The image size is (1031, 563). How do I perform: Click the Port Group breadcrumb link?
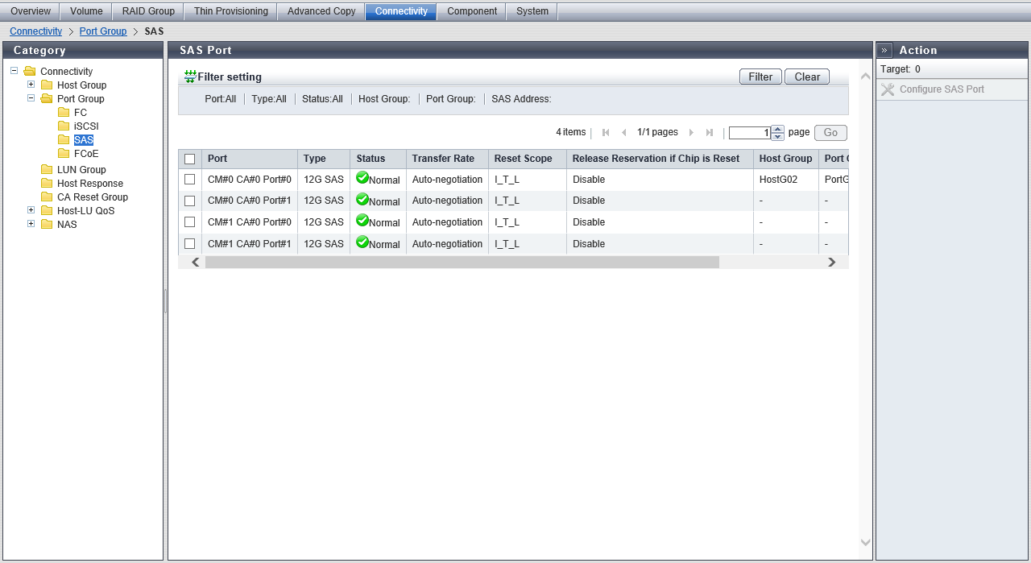tap(103, 31)
